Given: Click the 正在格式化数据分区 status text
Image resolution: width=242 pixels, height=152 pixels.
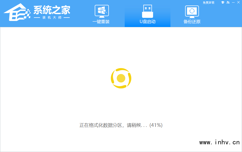Looking at the screenshot, I should [x=101, y=125].
